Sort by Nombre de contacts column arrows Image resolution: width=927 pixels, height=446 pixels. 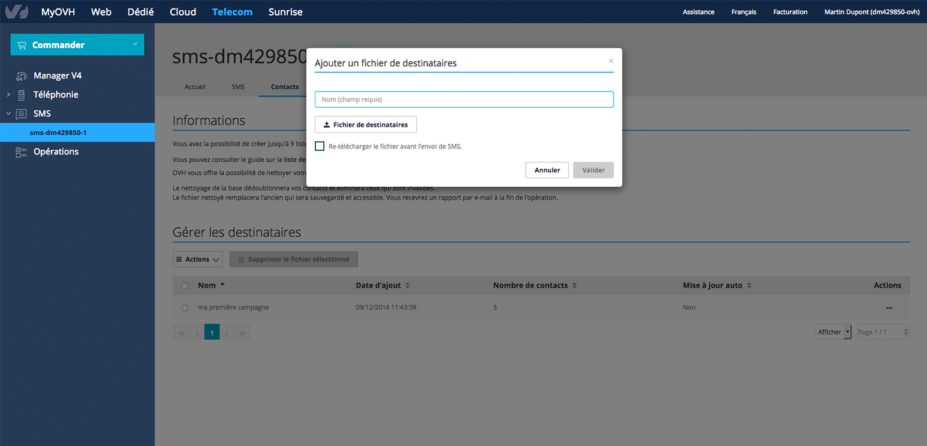tap(574, 286)
